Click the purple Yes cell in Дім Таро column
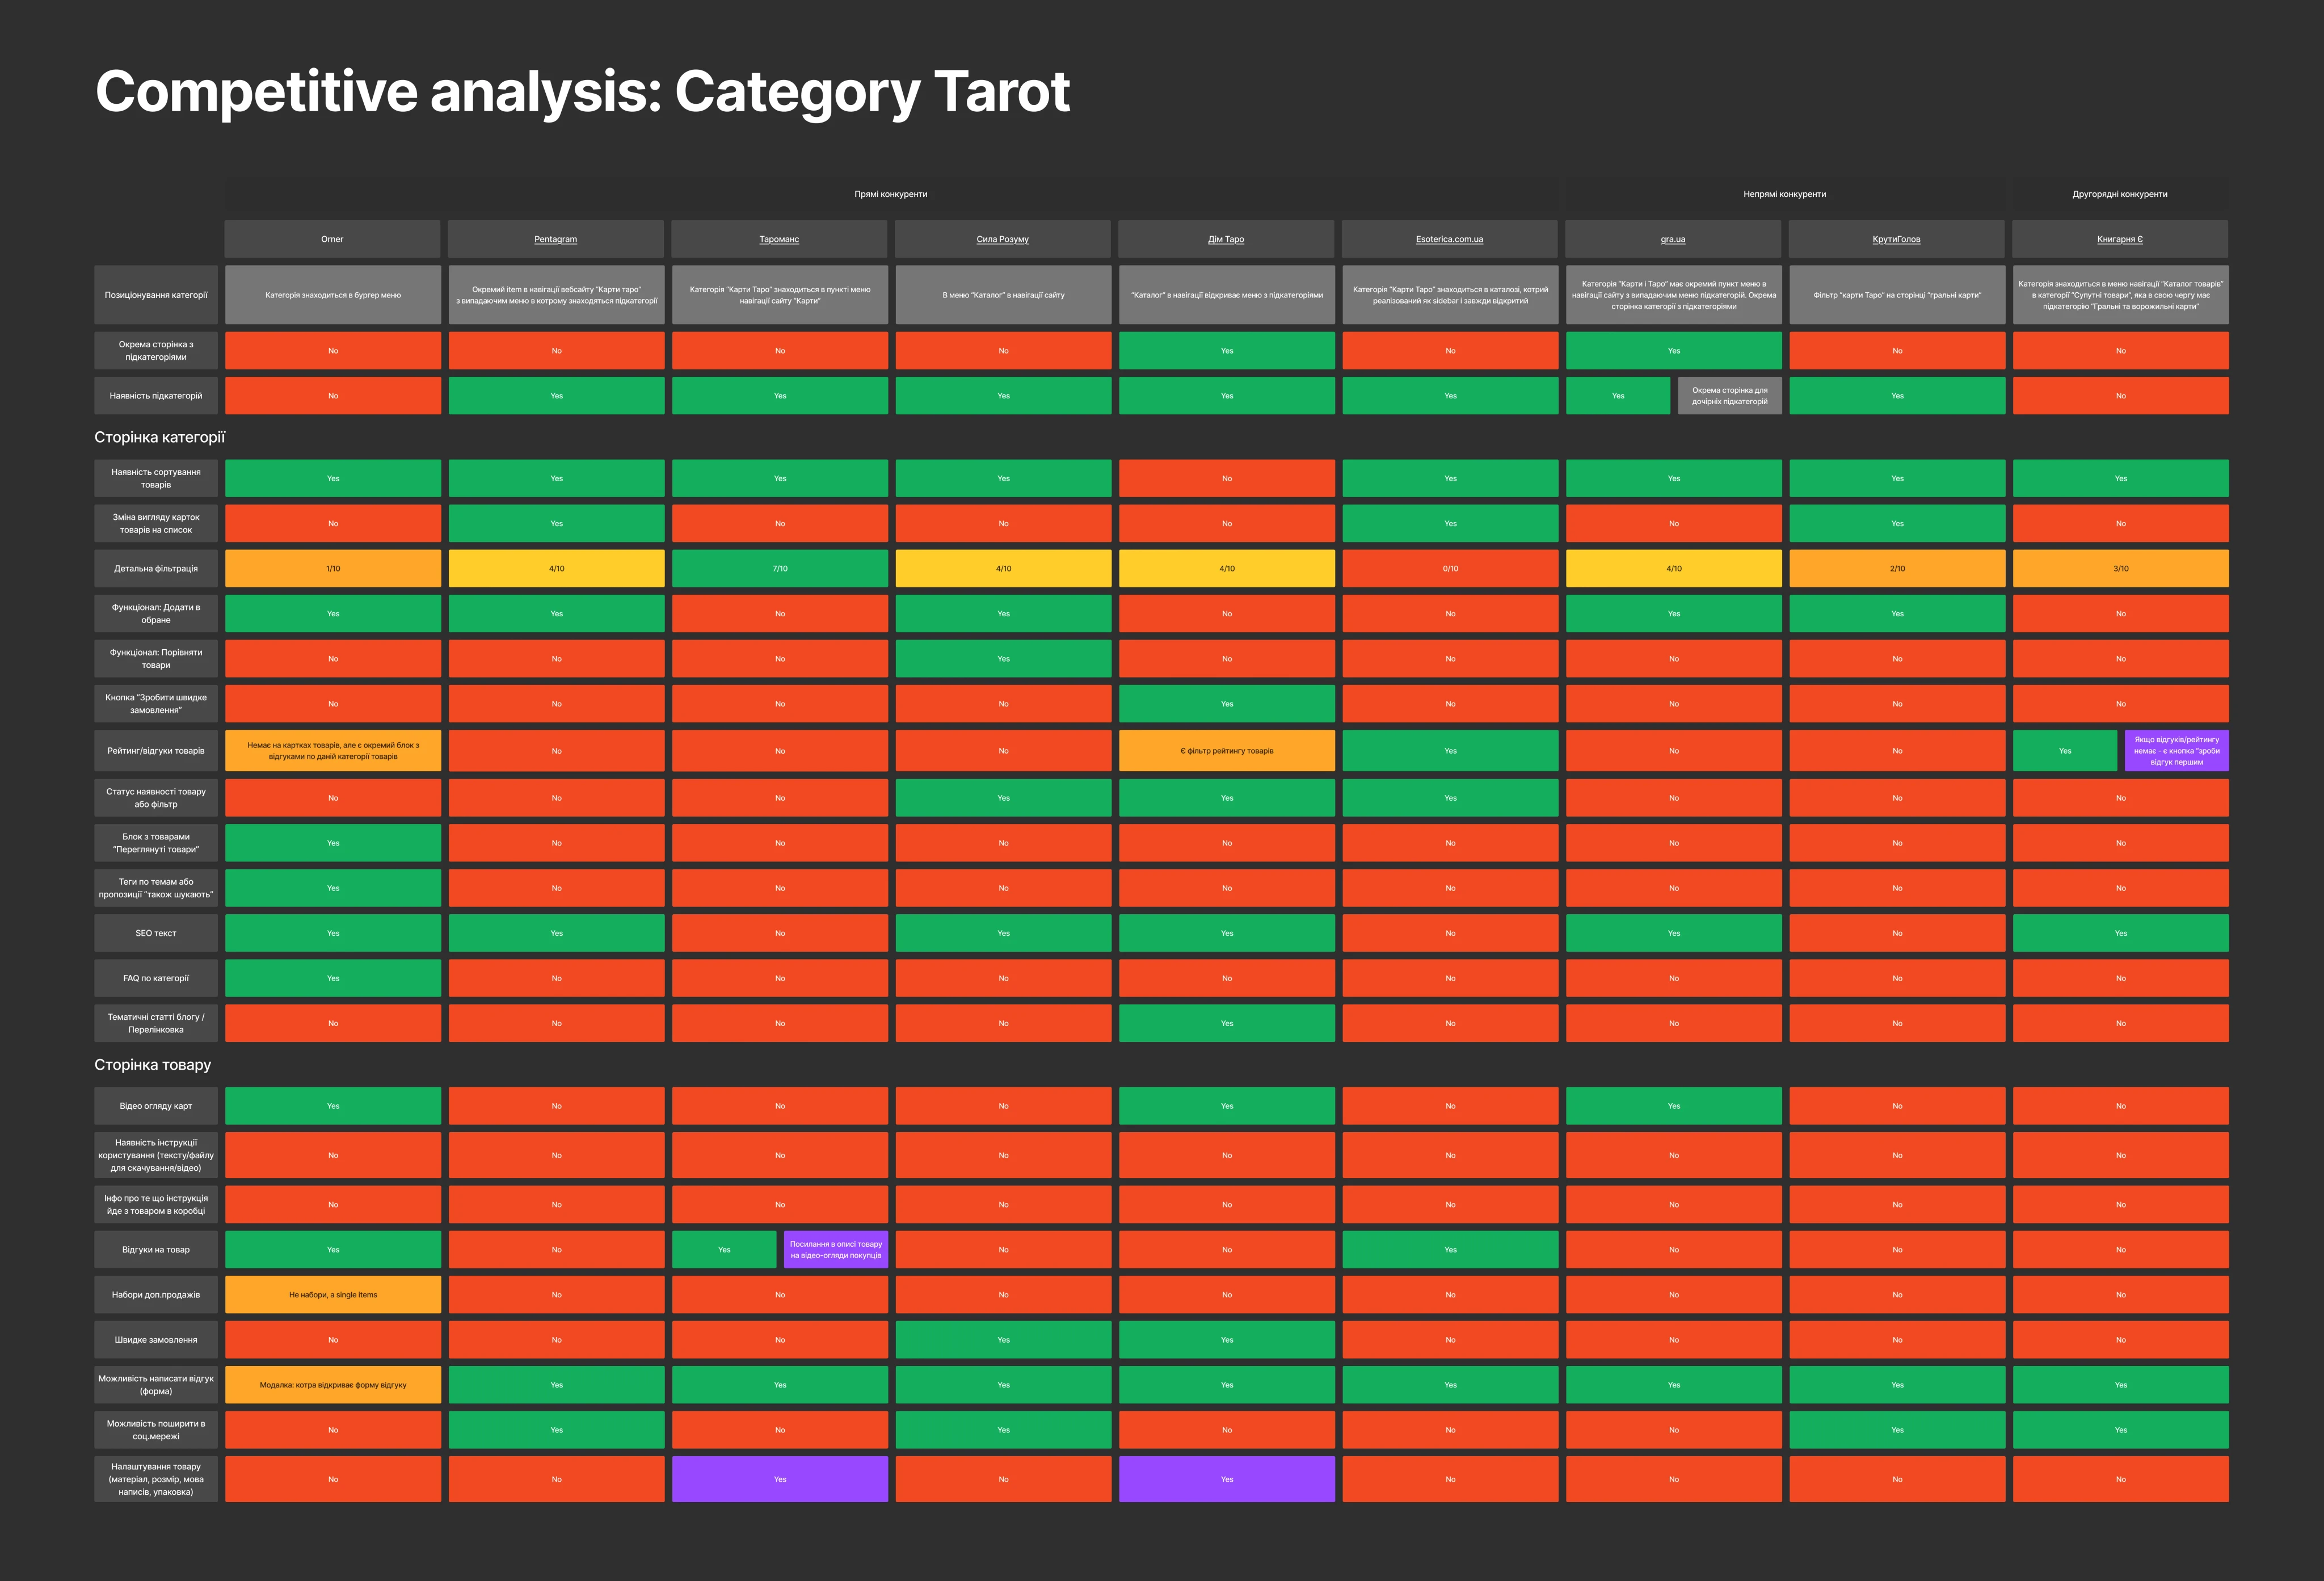The width and height of the screenshot is (2324, 1581). coord(1227,1479)
